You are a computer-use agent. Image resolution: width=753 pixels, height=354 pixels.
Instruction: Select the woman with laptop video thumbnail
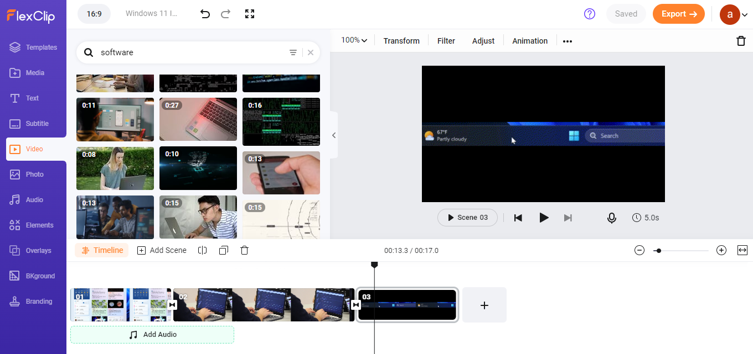[115, 168]
